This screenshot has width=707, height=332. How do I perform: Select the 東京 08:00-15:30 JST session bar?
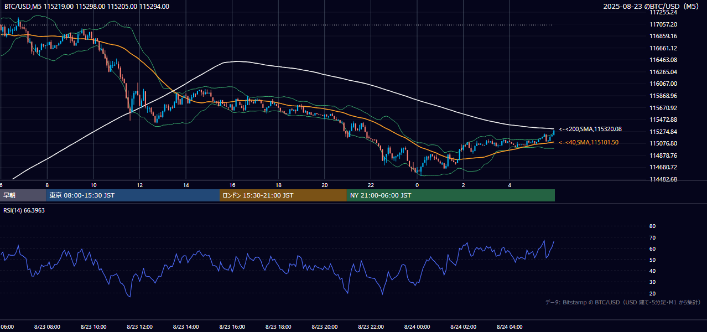133,195
